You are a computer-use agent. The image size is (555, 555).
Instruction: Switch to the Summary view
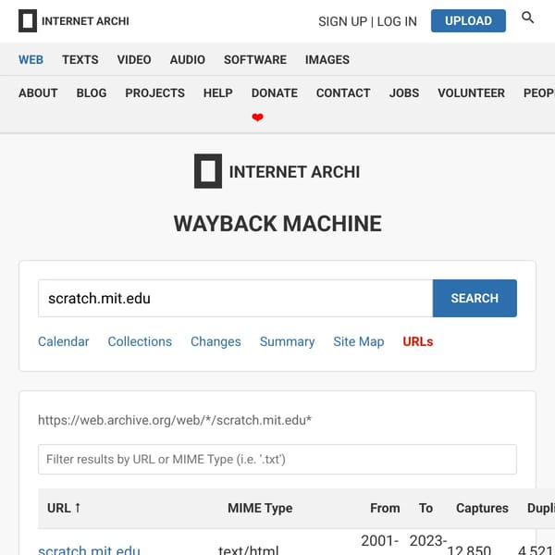tap(287, 341)
